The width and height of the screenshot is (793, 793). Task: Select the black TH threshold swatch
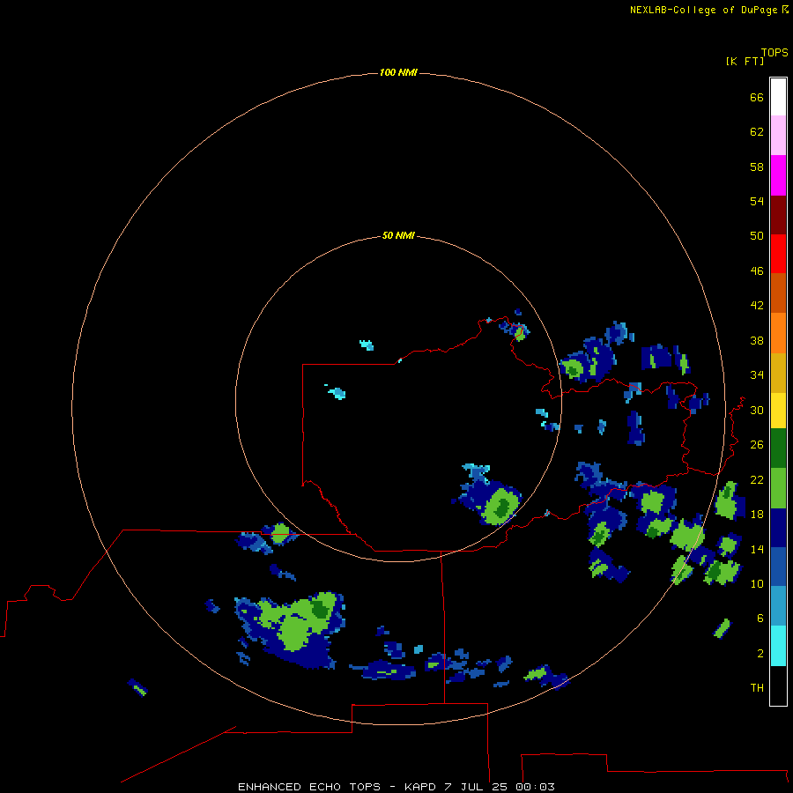click(778, 686)
